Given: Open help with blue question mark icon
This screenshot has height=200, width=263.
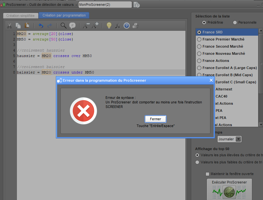Looking at the screenshot, I should tap(127, 26).
